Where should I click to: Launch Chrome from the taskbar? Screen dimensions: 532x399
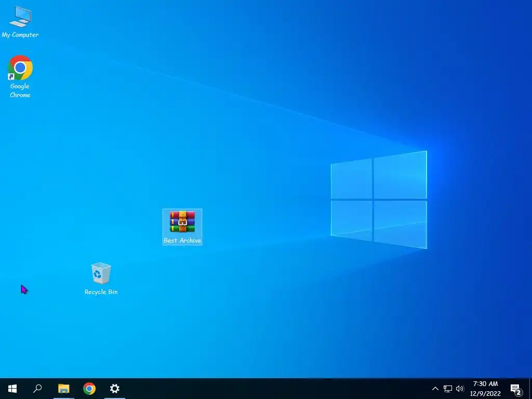(89, 389)
